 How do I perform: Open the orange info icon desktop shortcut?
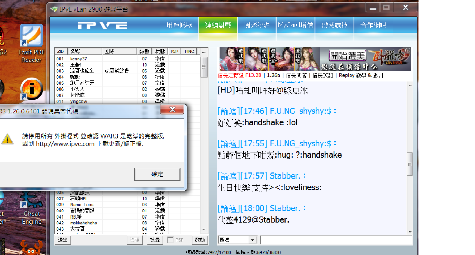32,89
